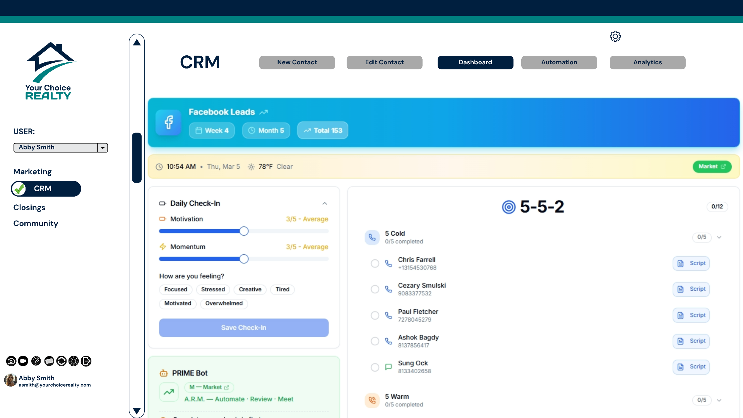Screen dimensions: 743x418
Task: Open the help question mark icon
Action: (x=36, y=361)
